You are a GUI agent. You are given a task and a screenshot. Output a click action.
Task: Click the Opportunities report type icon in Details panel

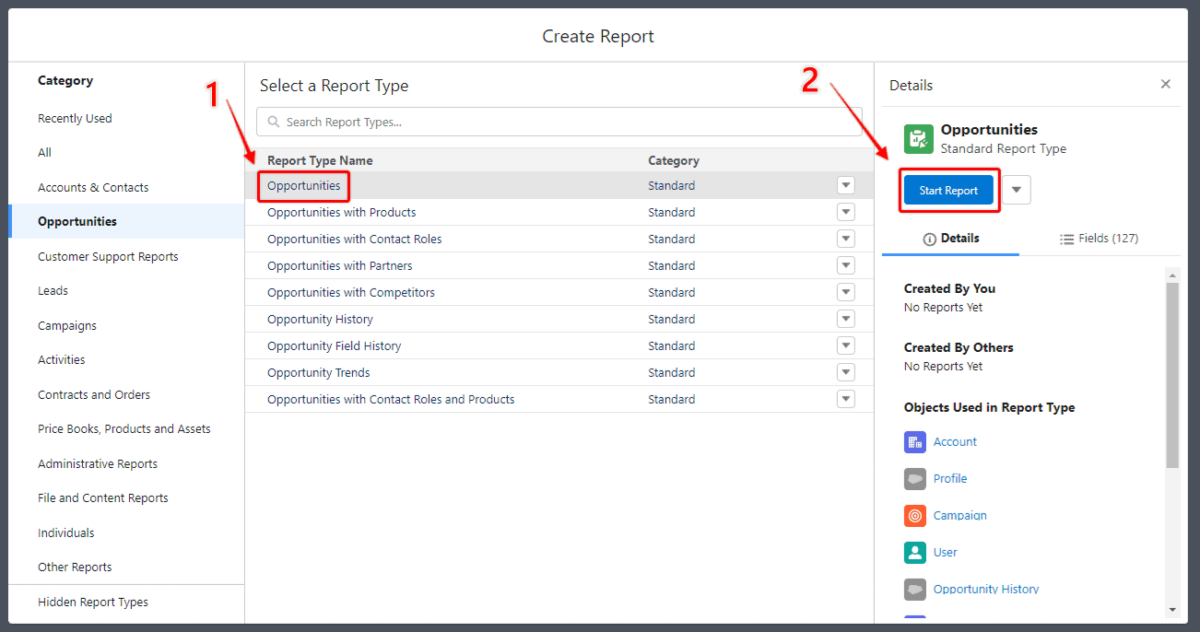919,138
